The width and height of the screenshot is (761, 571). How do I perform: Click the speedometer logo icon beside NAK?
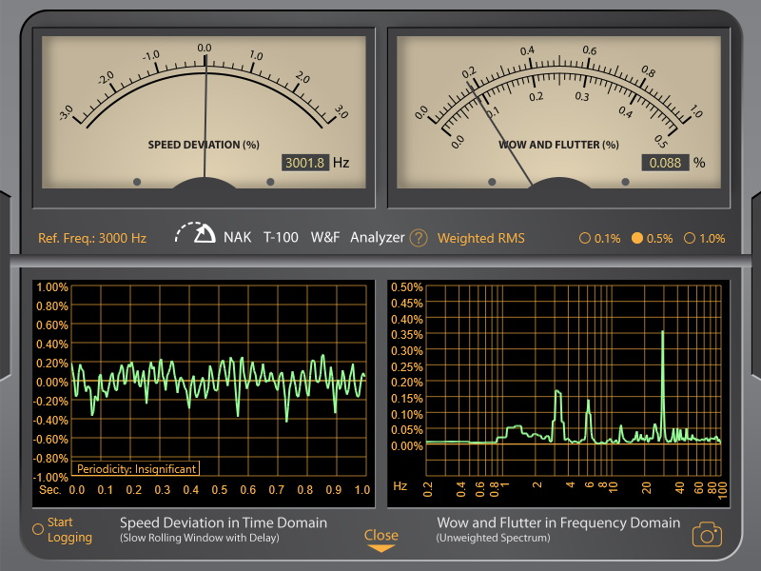[196, 235]
